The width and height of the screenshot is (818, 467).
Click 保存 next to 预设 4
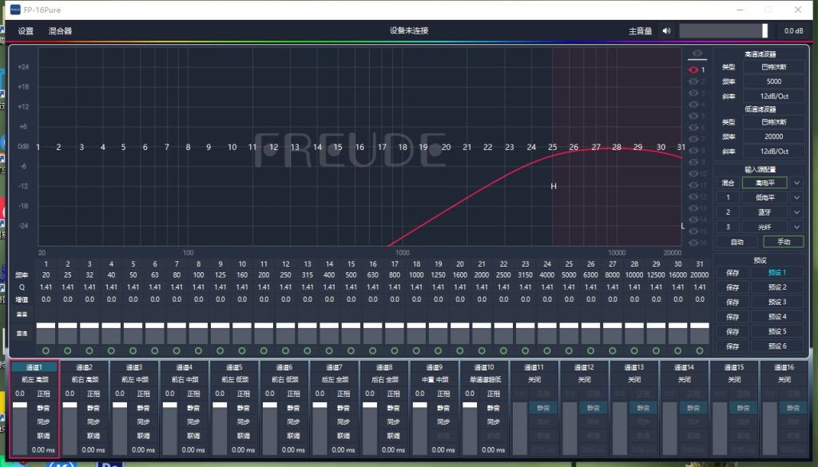[x=733, y=316]
